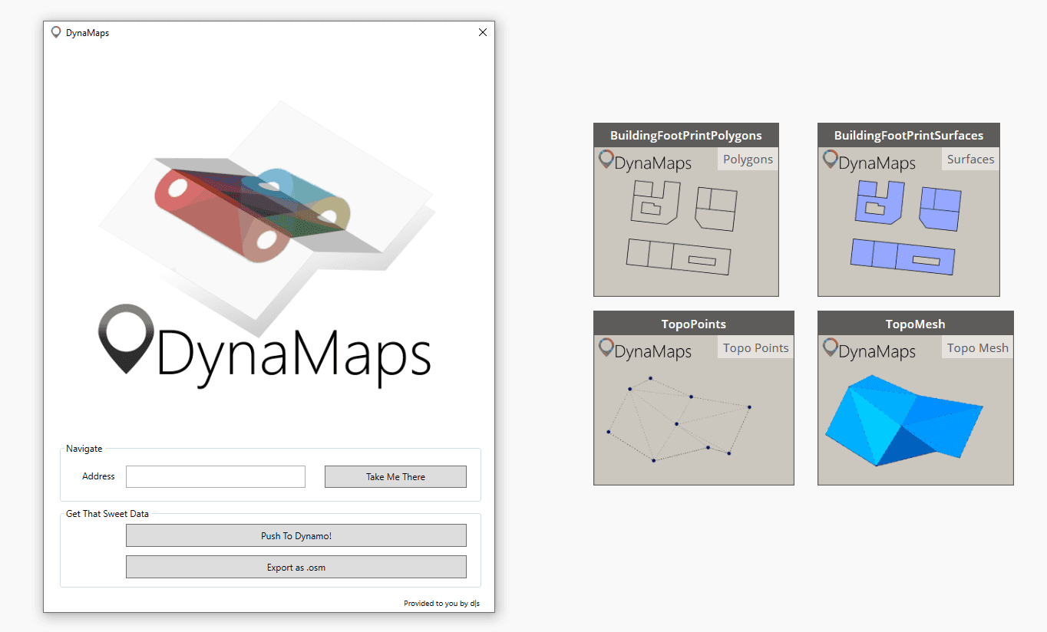
Task: Select the BuildingFootPrintSurfaces node header
Action: coord(909,135)
